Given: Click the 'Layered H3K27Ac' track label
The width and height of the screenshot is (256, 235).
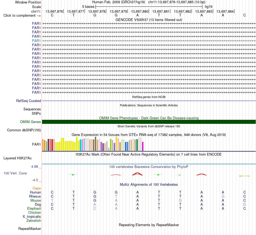Looking at the screenshot, I should pos(18,158).
